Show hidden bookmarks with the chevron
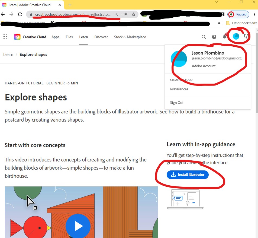This screenshot has width=258, height=238. 219,23
